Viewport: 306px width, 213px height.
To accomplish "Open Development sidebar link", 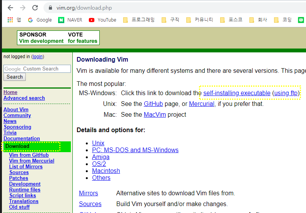I will (25, 184).
